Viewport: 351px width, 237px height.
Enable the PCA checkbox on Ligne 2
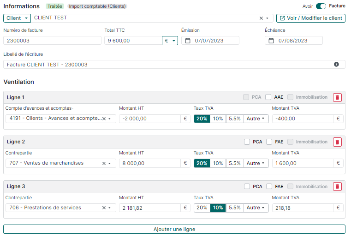[247, 142]
